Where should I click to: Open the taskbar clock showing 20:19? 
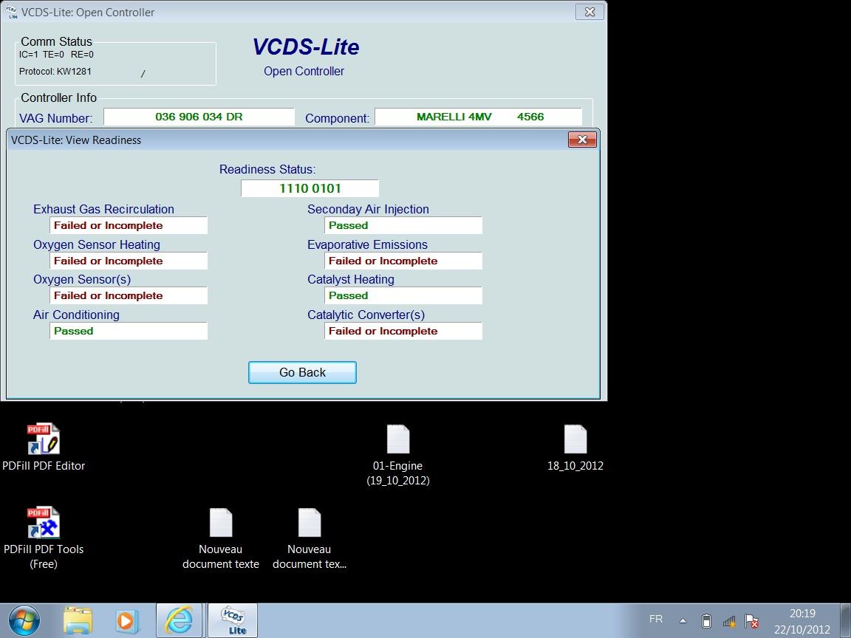point(802,621)
